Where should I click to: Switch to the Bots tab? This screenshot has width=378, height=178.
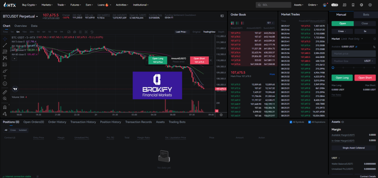click(x=366, y=15)
